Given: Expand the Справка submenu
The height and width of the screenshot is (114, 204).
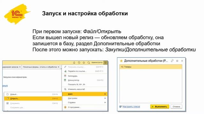Looking at the screenshot, I should (x=84, y=103).
